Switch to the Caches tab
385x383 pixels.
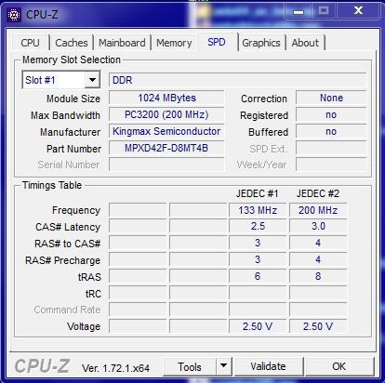(72, 43)
